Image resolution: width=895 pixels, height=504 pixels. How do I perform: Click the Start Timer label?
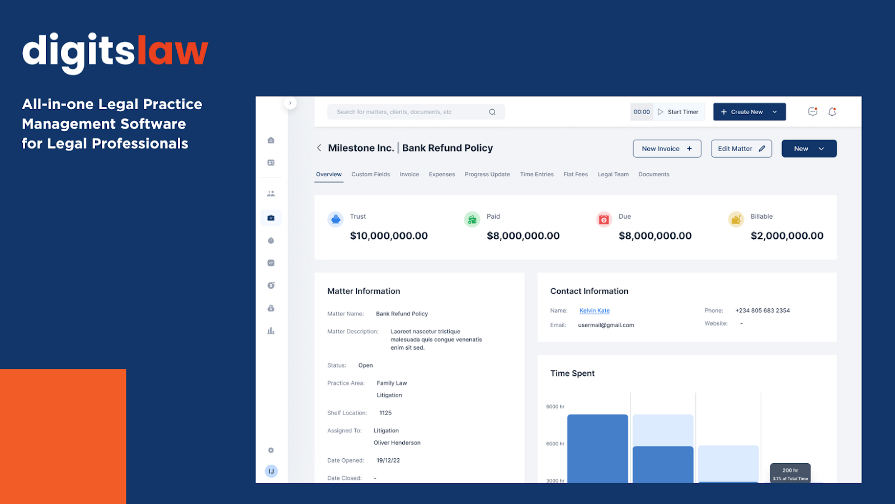683,112
